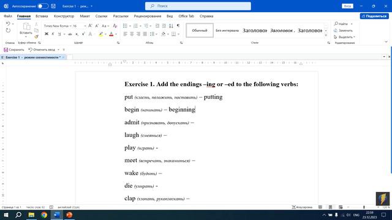Toggle show paragraph marks ¶

tap(178, 26)
